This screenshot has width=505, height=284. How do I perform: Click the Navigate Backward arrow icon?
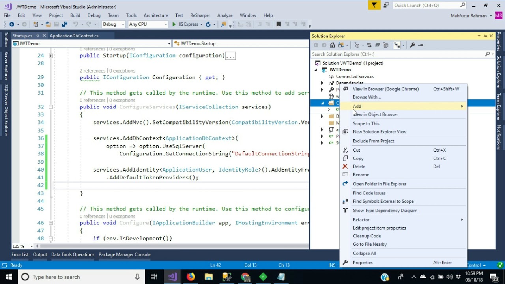pyautogui.click(x=12, y=24)
